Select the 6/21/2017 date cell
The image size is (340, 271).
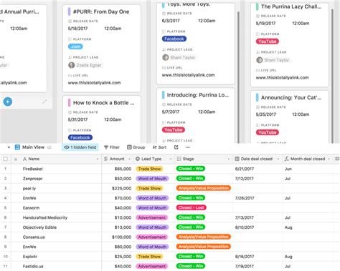(x=258, y=169)
